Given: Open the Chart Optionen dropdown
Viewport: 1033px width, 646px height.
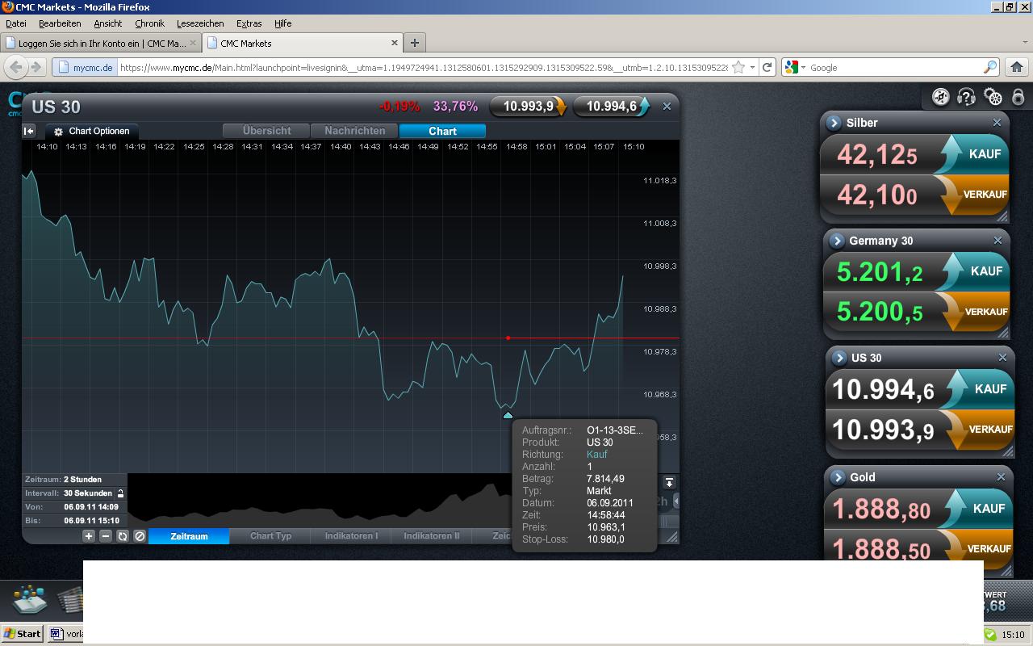Looking at the screenshot, I should [92, 131].
